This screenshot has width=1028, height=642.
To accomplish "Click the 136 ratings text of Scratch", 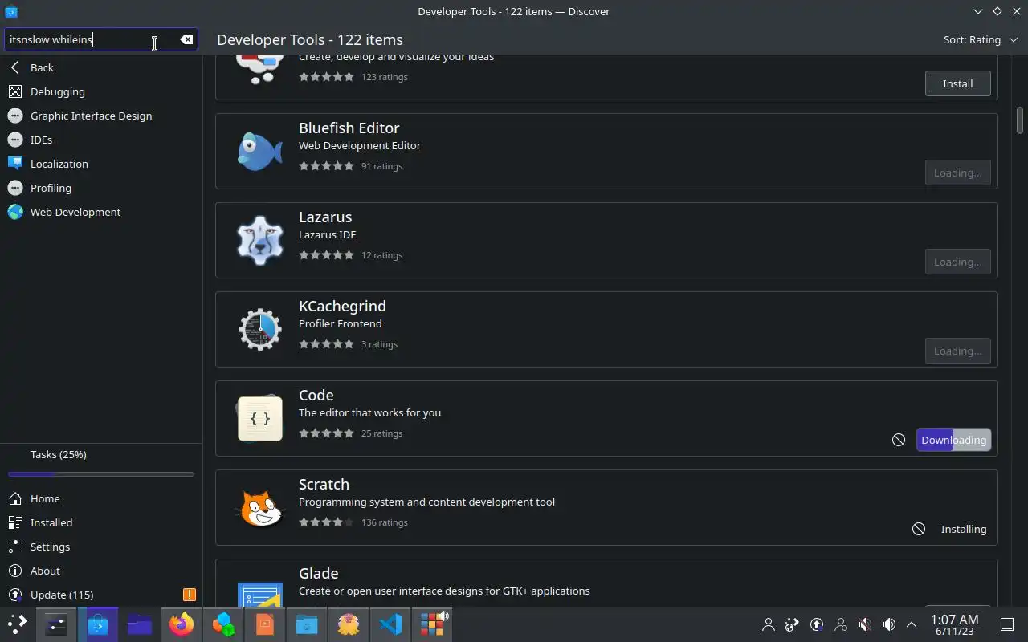I will (385, 522).
